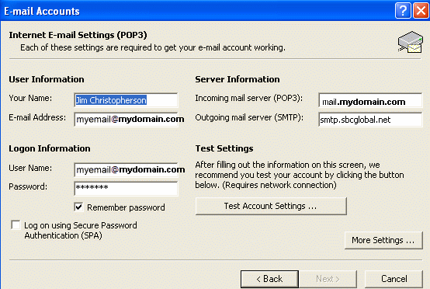Click the Server Information heading

click(x=238, y=79)
